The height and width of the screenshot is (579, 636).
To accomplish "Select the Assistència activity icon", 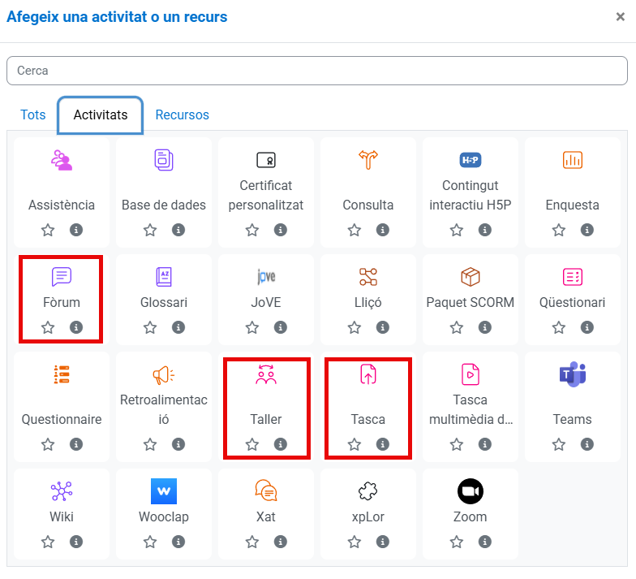I will [x=62, y=160].
